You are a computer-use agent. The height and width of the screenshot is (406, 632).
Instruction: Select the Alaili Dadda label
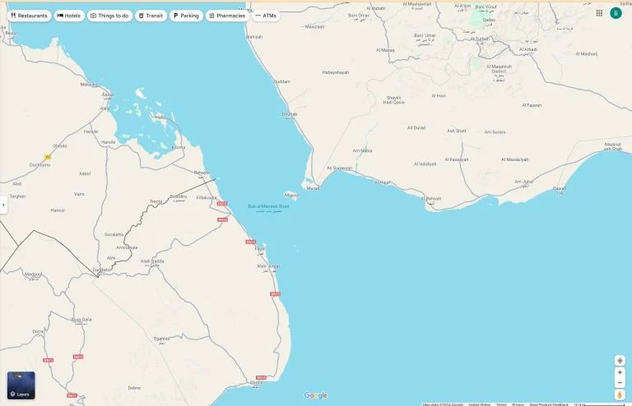[x=152, y=262]
